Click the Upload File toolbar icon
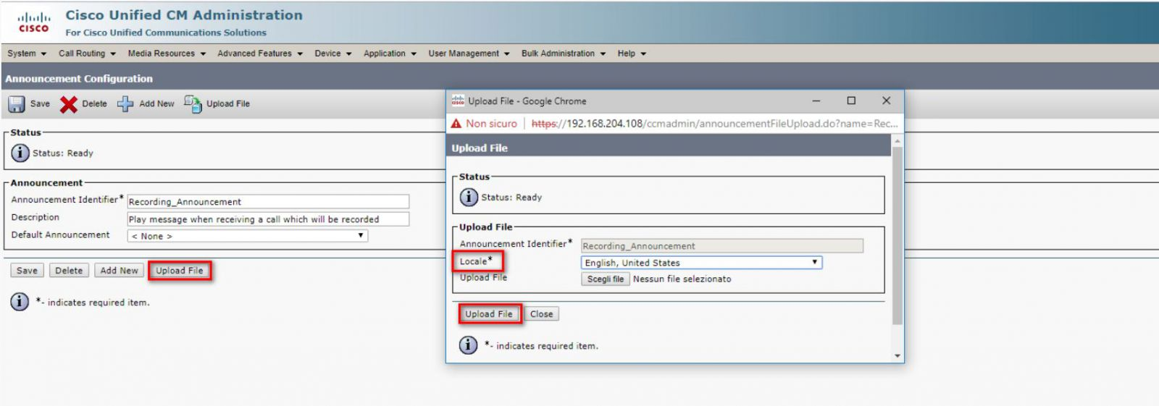Image resolution: width=1159 pixels, height=406 pixels. click(x=193, y=104)
